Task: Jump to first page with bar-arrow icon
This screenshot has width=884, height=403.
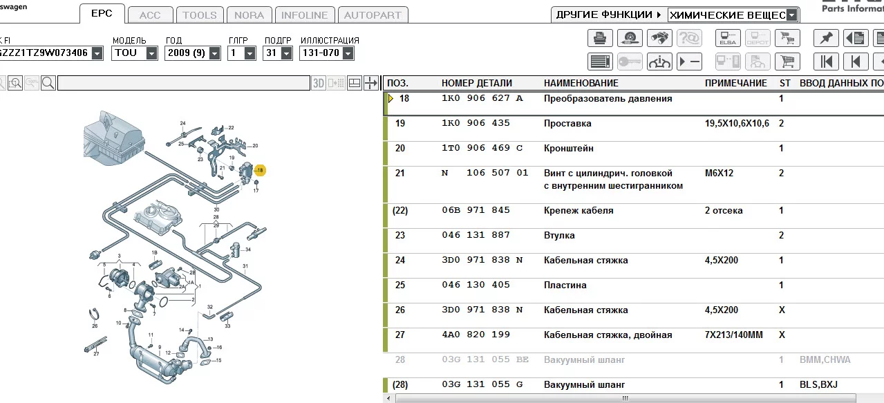Action: pyautogui.click(x=826, y=62)
